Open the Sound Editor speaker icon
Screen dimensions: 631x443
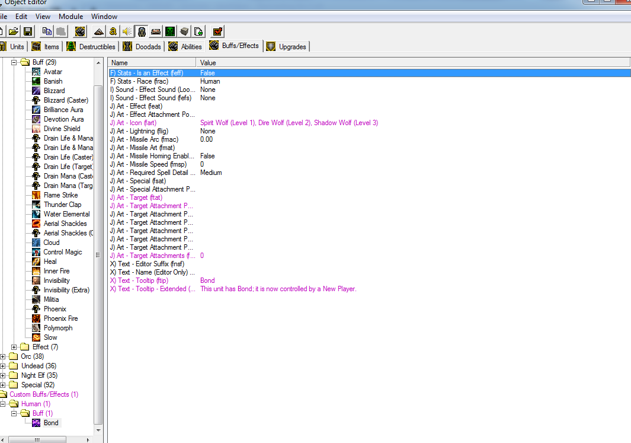click(127, 31)
